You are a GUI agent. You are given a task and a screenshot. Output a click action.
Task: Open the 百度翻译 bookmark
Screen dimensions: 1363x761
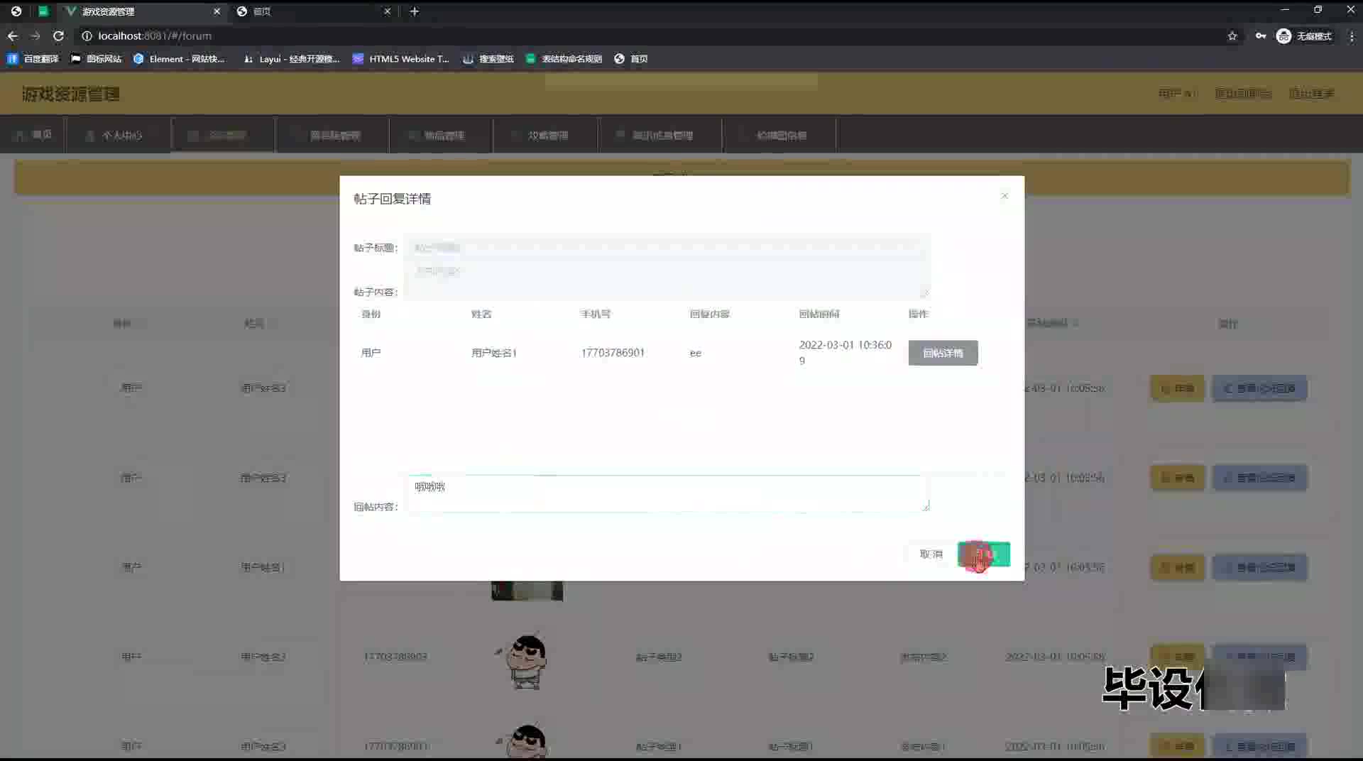(x=33, y=59)
